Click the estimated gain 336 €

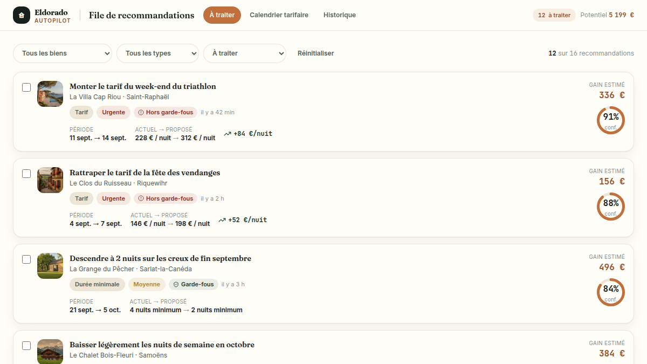coord(612,95)
